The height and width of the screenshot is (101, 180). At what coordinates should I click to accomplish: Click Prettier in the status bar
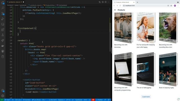(x=99, y=100)
